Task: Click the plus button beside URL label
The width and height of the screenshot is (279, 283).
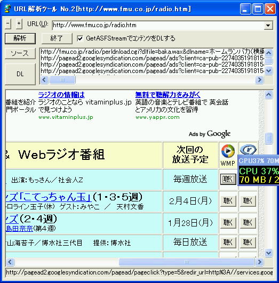Action: pos(19,24)
